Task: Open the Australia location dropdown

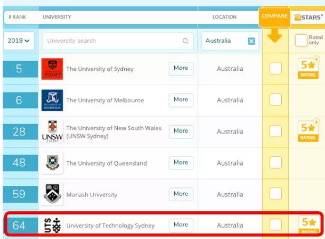Action: (224, 41)
